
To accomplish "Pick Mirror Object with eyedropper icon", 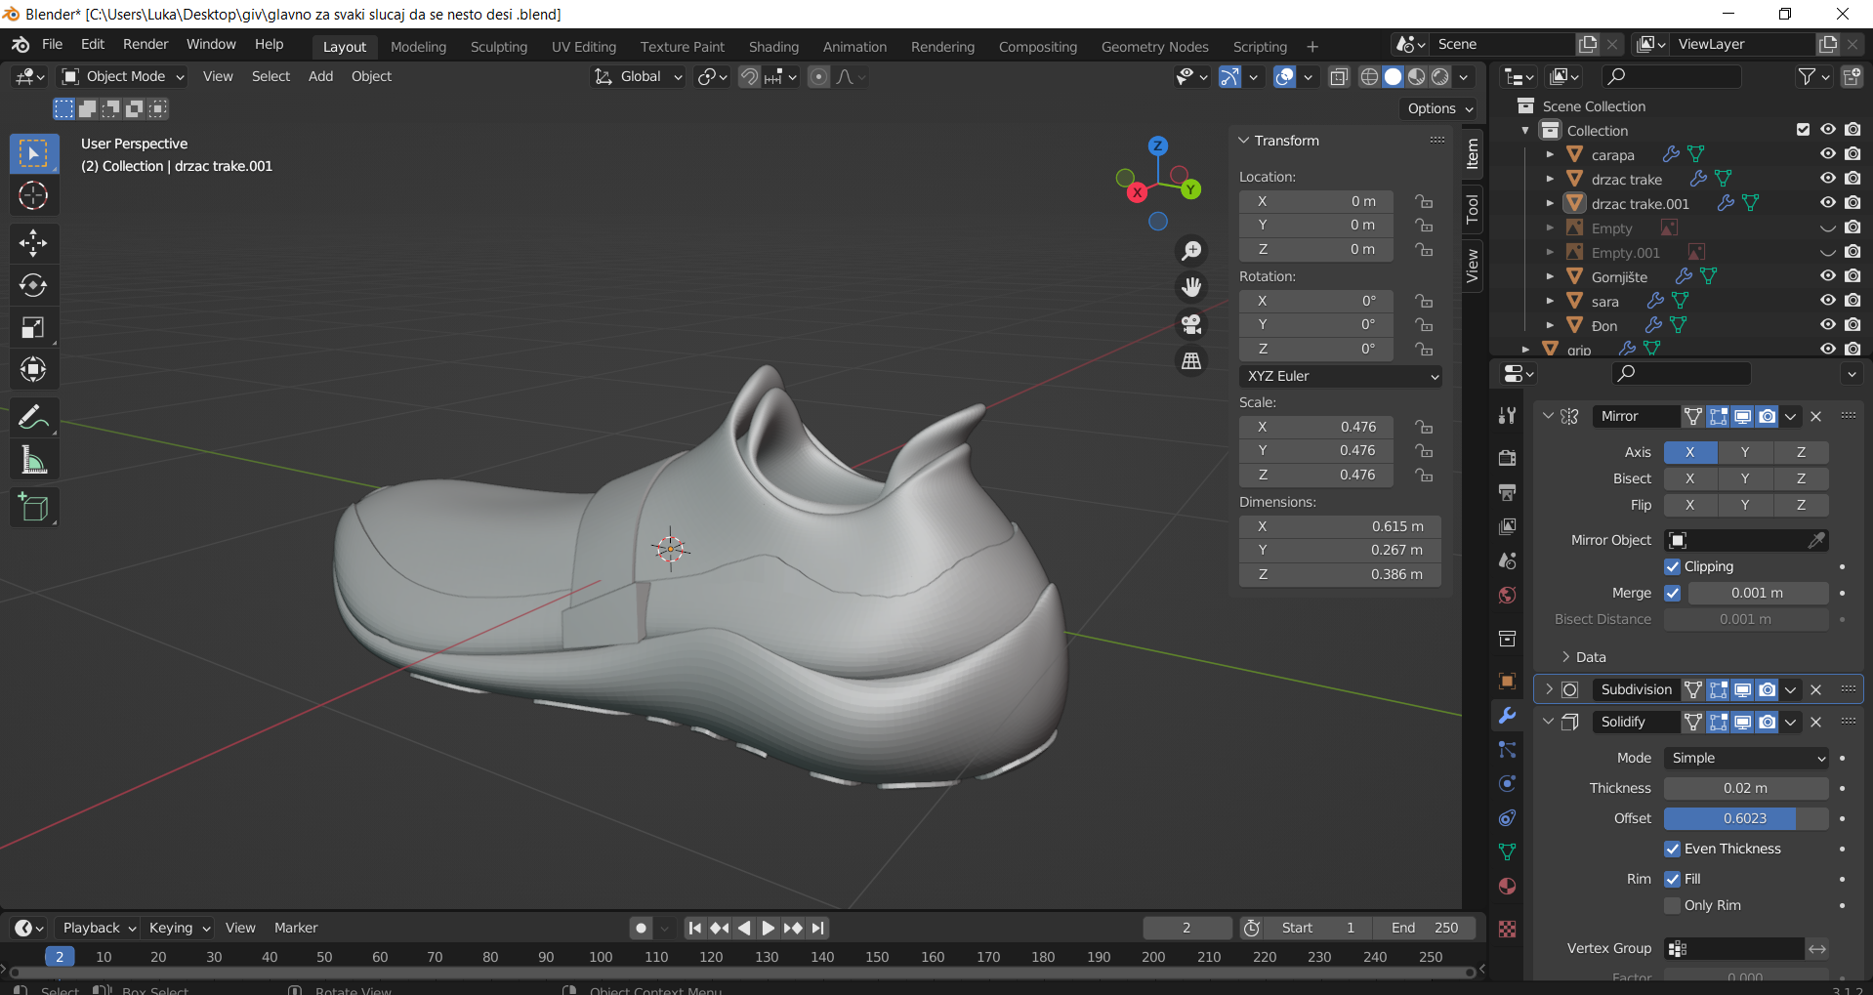I will pos(1816,540).
